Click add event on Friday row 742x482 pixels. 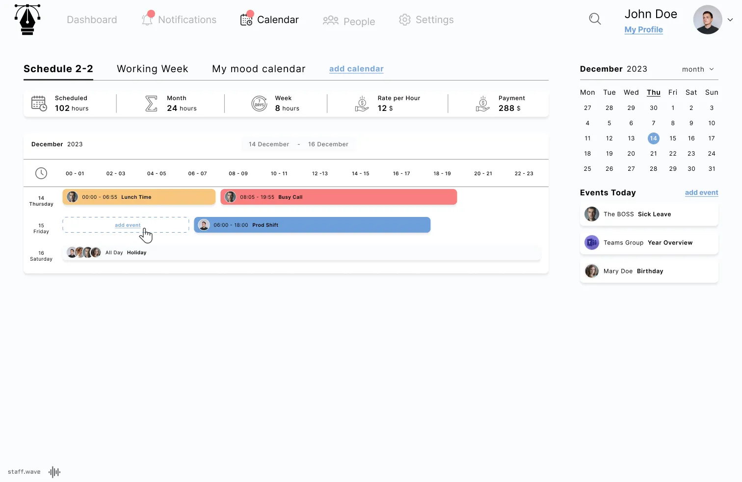click(128, 225)
